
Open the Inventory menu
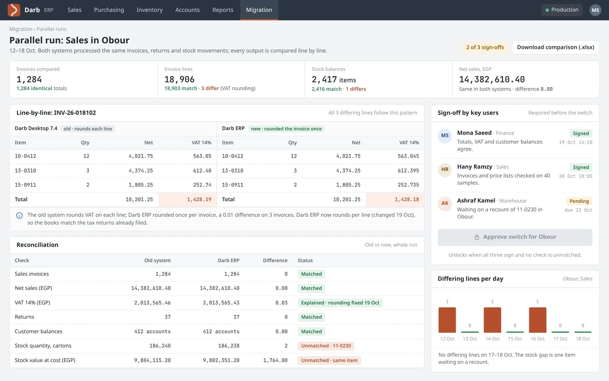point(150,10)
